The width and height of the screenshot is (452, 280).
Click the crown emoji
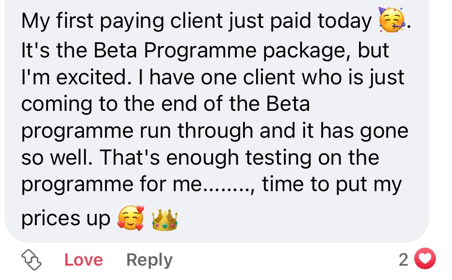coord(165,220)
